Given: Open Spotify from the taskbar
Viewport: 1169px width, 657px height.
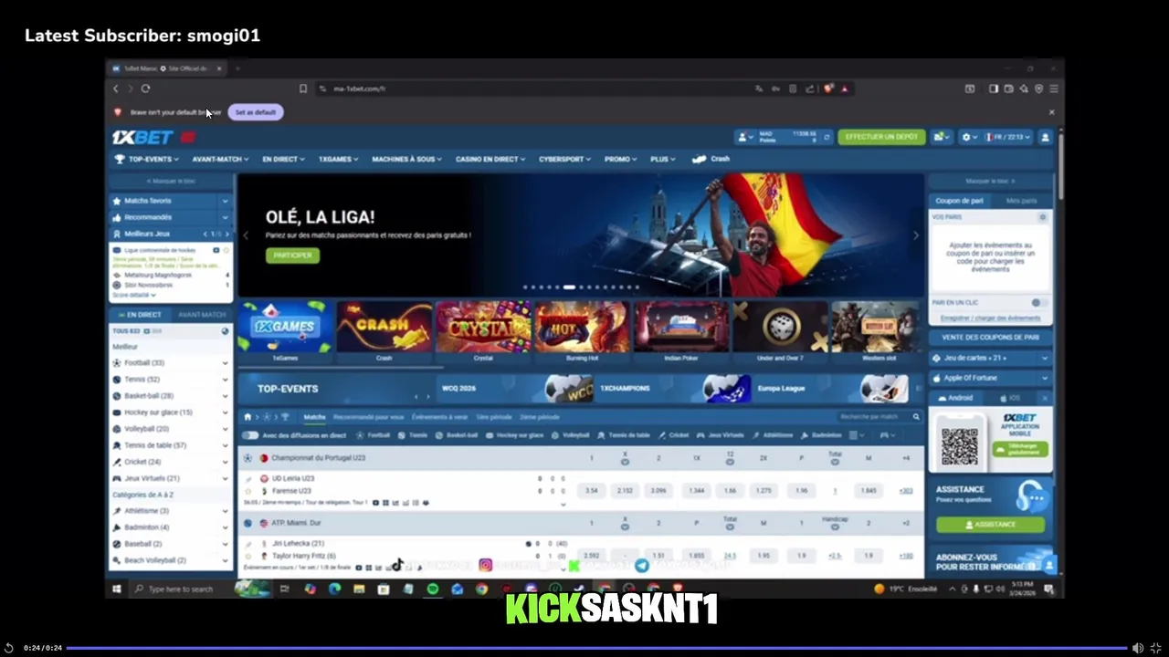Looking at the screenshot, I should pos(433,589).
